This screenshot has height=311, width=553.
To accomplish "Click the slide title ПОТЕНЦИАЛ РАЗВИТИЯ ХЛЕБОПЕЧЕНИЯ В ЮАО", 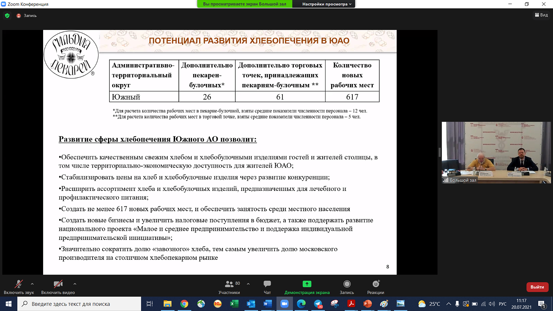I will click(249, 41).
